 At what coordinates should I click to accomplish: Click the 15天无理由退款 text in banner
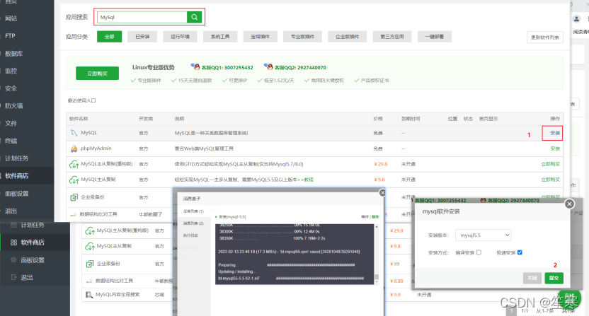point(195,81)
